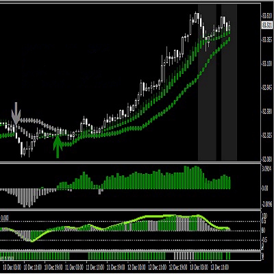Click the 13 Dec 11:00 time label
Screen dimensions: 274x274
(x=220, y=266)
